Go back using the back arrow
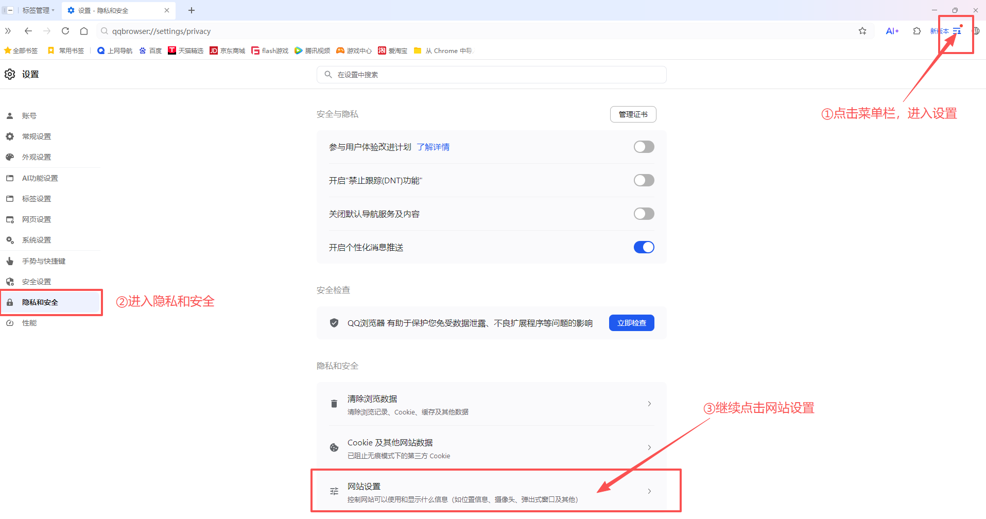 (28, 31)
